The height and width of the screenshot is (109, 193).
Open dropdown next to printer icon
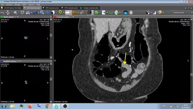(x=120, y=12)
